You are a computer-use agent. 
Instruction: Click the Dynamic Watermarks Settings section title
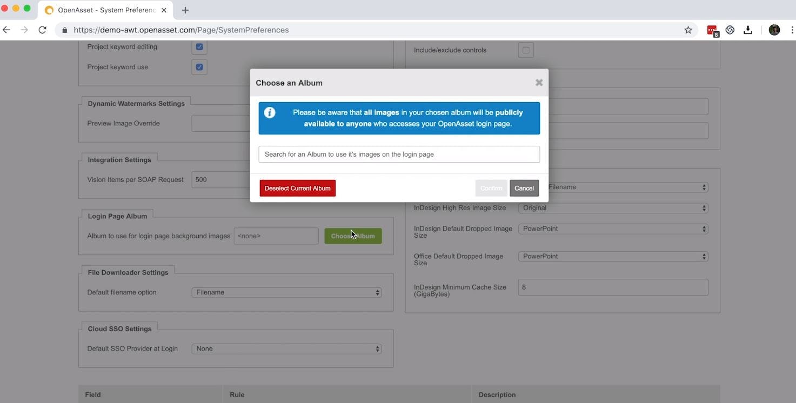(136, 103)
